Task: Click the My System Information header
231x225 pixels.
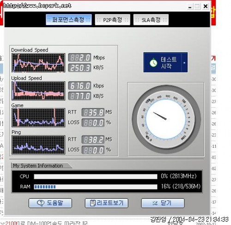Action: click(38, 166)
